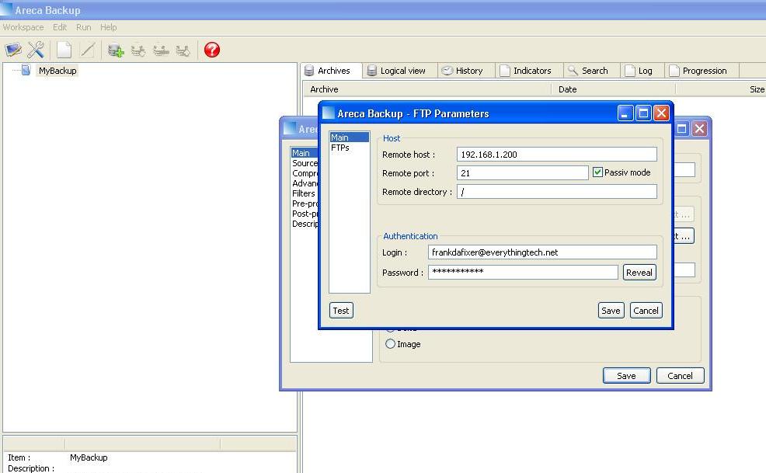Click into the Remote host field
Image resolution: width=766 pixels, height=473 pixels.
pyautogui.click(x=556, y=155)
